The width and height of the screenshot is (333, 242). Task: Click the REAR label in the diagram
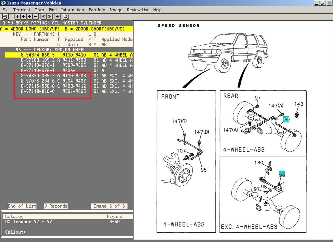pyautogui.click(x=231, y=96)
